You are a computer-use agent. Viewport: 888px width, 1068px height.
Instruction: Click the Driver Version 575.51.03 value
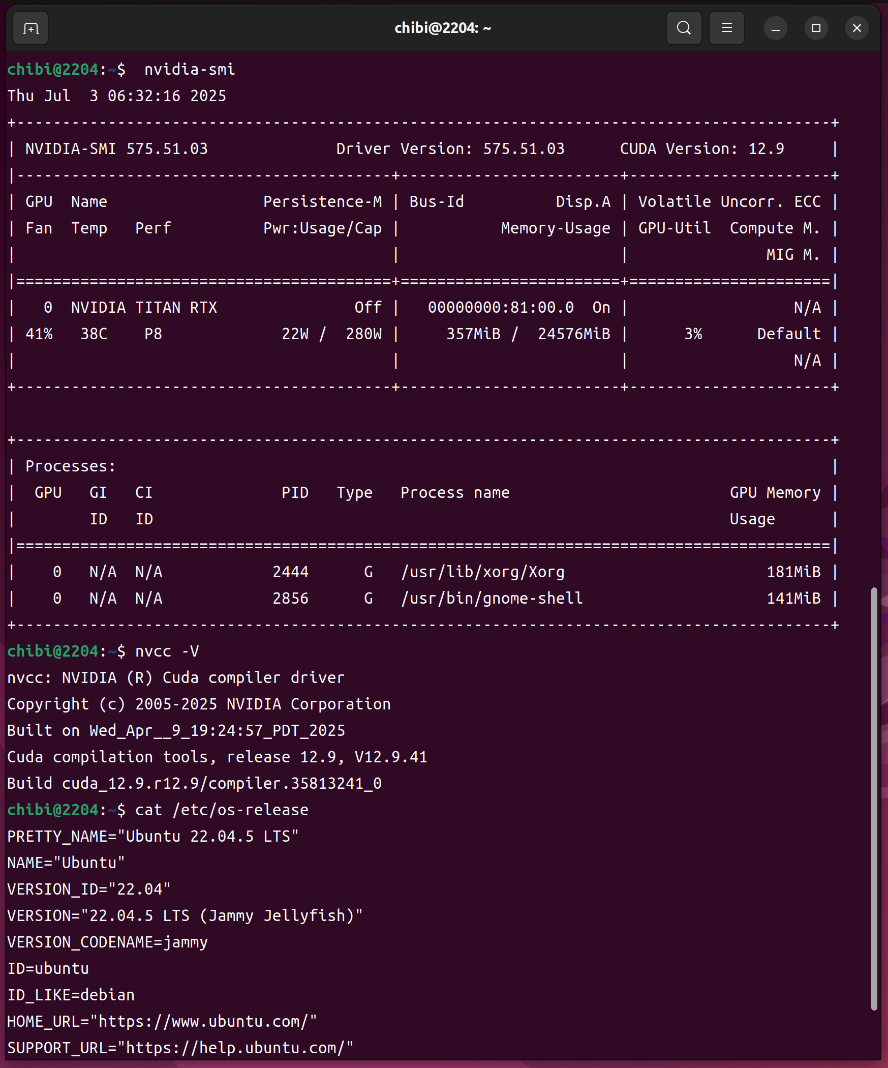524,149
